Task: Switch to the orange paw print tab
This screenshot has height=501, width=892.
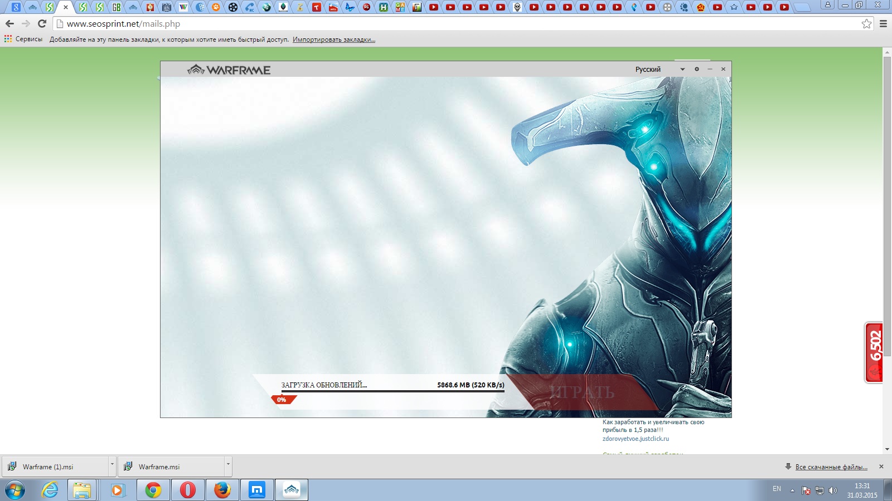Action: tap(216, 7)
